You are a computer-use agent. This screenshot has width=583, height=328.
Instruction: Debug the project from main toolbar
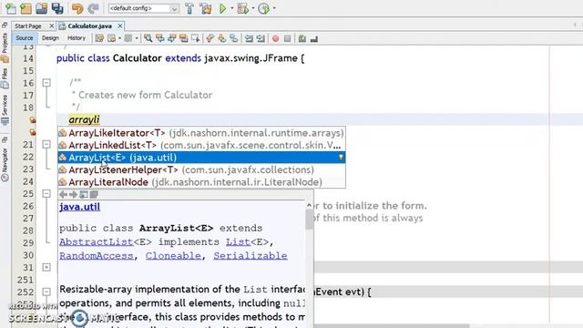(x=242, y=8)
